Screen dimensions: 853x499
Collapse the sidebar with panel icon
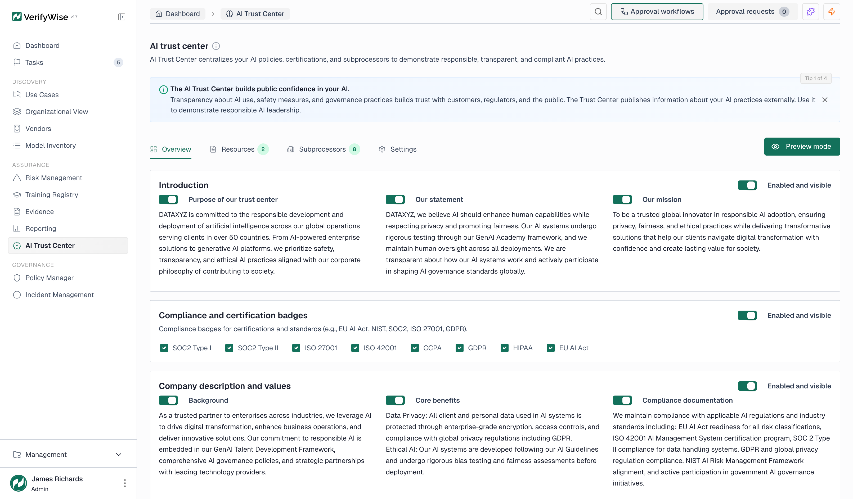[x=122, y=17]
